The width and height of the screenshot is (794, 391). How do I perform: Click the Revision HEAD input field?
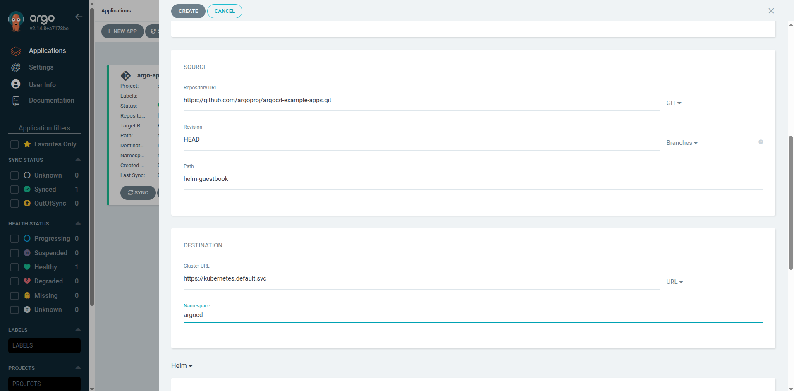[422, 140]
